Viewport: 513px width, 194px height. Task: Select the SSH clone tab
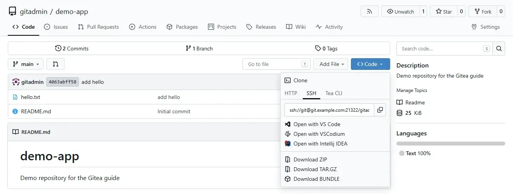[x=311, y=93]
